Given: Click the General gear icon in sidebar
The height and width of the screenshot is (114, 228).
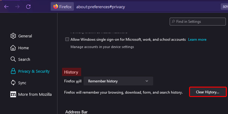Looking at the screenshot, I should (x=13, y=36).
